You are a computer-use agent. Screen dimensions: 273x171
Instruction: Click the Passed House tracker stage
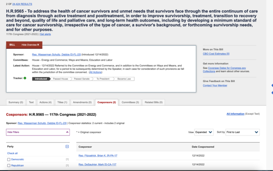click(60, 79)
